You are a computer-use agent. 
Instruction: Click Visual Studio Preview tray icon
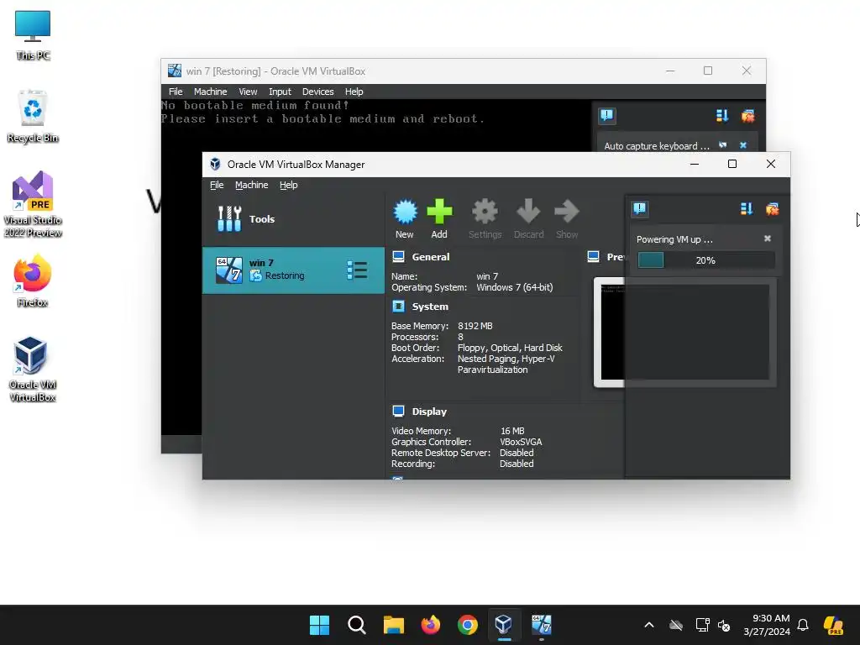pyautogui.click(x=833, y=625)
